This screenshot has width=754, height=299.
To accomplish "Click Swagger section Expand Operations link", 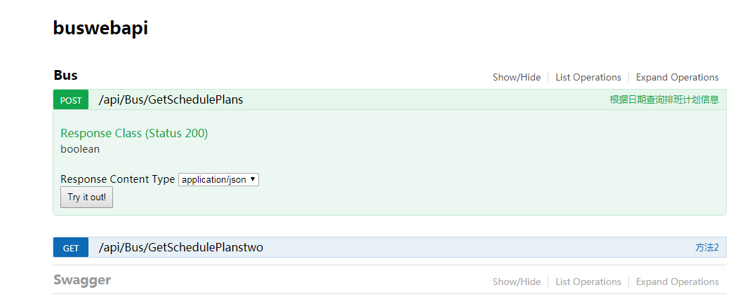I will click(x=677, y=281).
